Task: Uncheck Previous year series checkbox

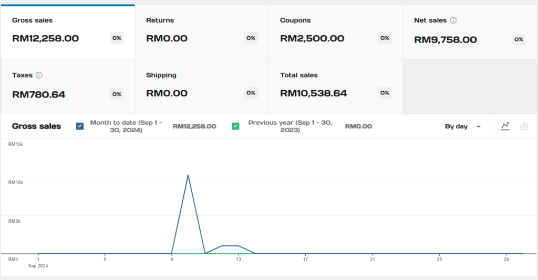Action: [235, 126]
